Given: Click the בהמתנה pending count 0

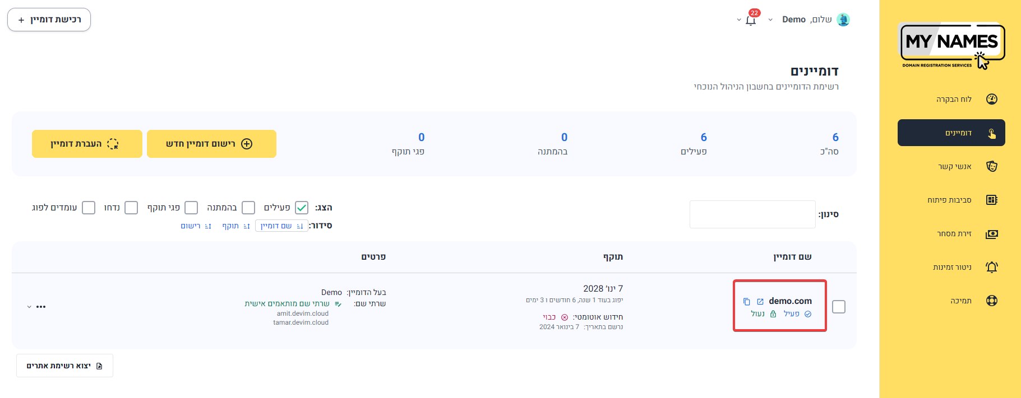Looking at the screenshot, I should pyautogui.click(x=564, y=137).
